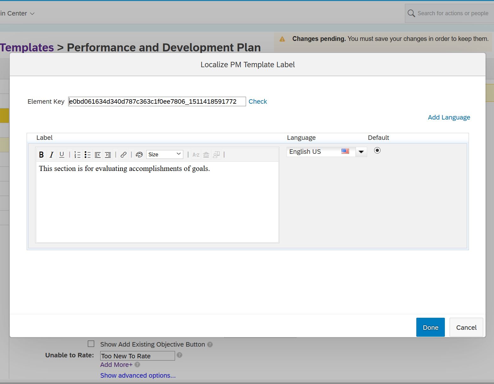This screenshot has height=384, width=494.
Task: Select the Default radio for English US
Action: (377, 150)
